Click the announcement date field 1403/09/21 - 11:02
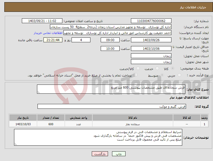Screen dimensions: 213x161 42,21
